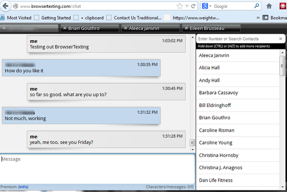Image resolution: width=287 pixels, height=192 pixels.
Task: Open Most Visited bookmarks
Action: click(x=16, y=18)
